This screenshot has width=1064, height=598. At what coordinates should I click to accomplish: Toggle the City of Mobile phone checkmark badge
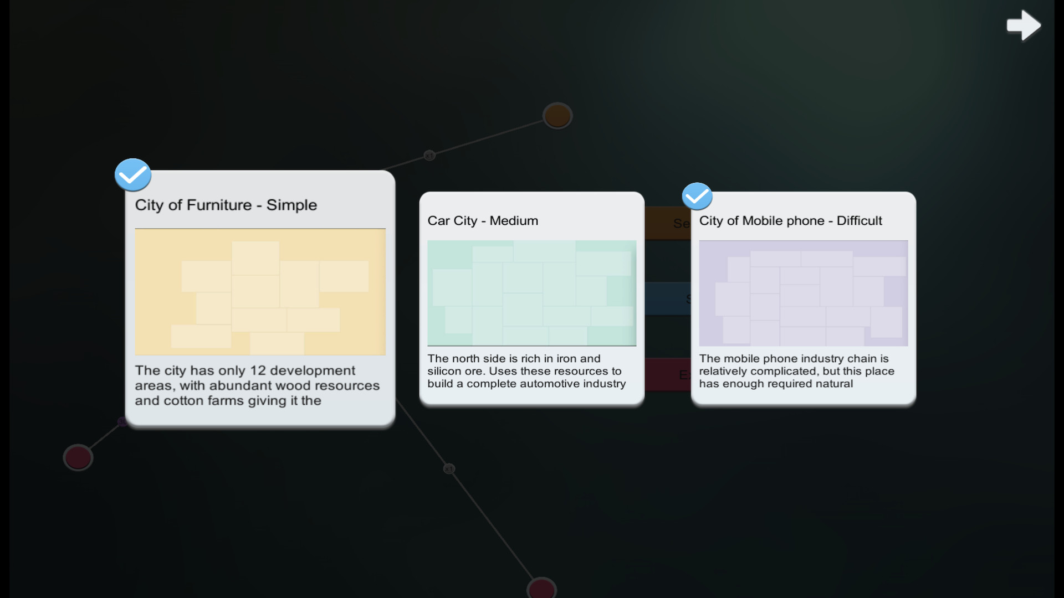pyautogui.click(x=697, y=196)
